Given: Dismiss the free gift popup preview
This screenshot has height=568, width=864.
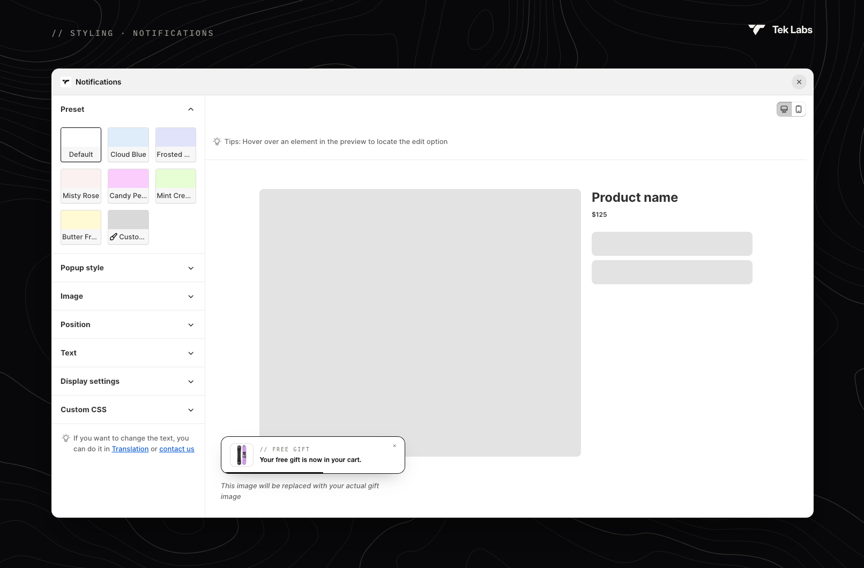Looking at the screenshot, I should (394, 445).
